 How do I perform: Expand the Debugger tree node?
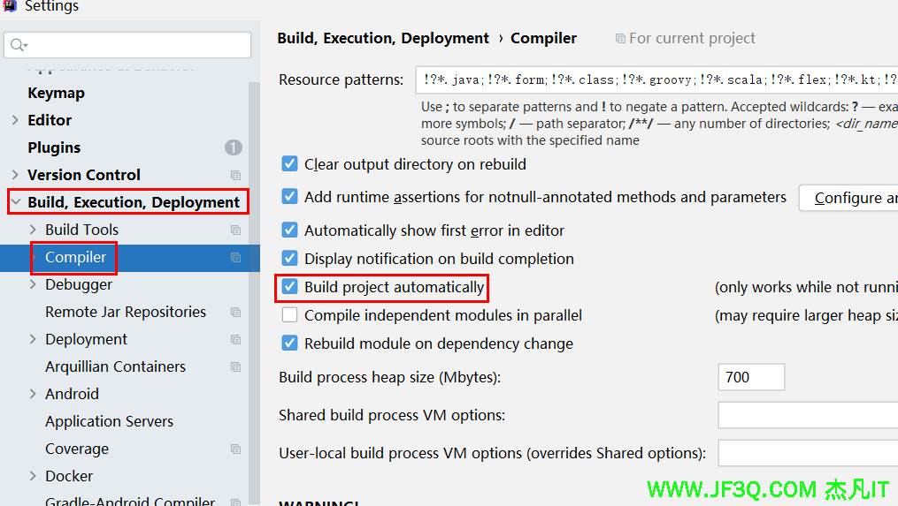(x=33, y=285)
